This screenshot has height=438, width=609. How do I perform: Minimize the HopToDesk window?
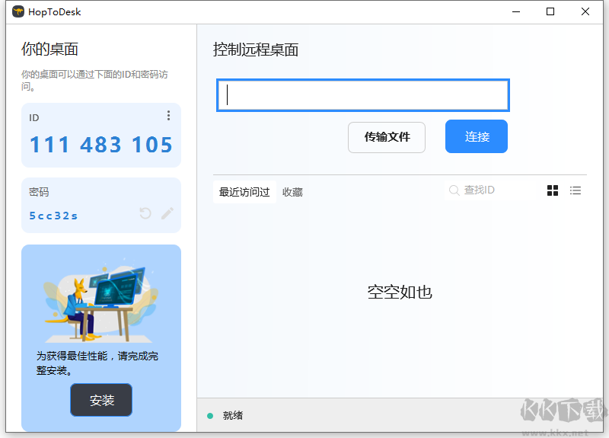pos(516,11)
